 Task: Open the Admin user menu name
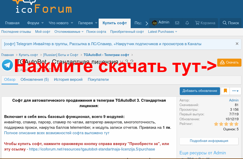(x=164, y=22)
